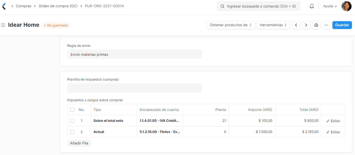Click the Total (ARS) column header

tap(298, 110)
